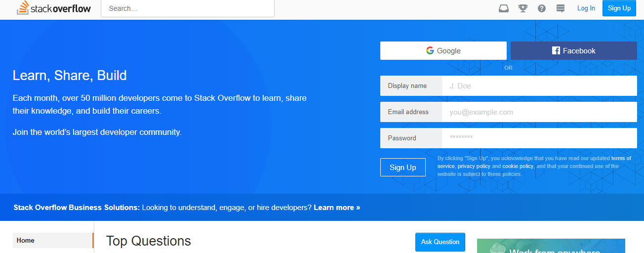Click the search box in header
The height and width of the screenshot is (253, 644).
point(188,8)
